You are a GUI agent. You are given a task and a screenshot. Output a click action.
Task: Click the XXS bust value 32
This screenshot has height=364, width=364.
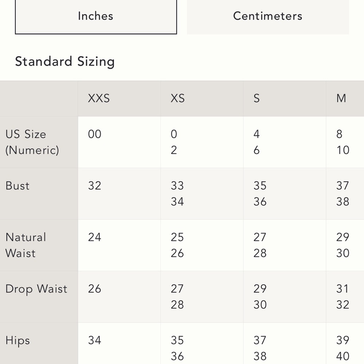pos(95,186)
